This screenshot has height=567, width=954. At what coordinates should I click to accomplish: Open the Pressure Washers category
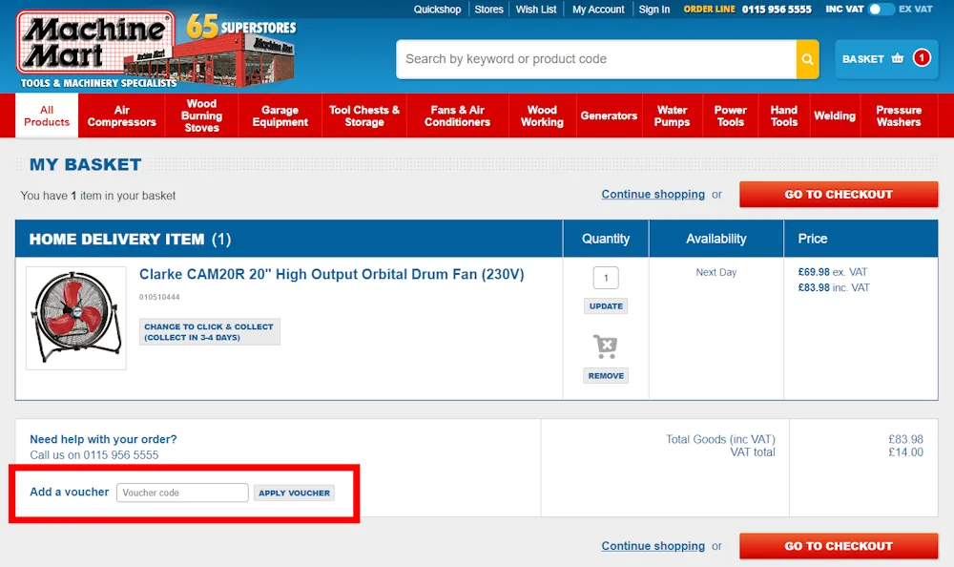[x=899, y=115]
